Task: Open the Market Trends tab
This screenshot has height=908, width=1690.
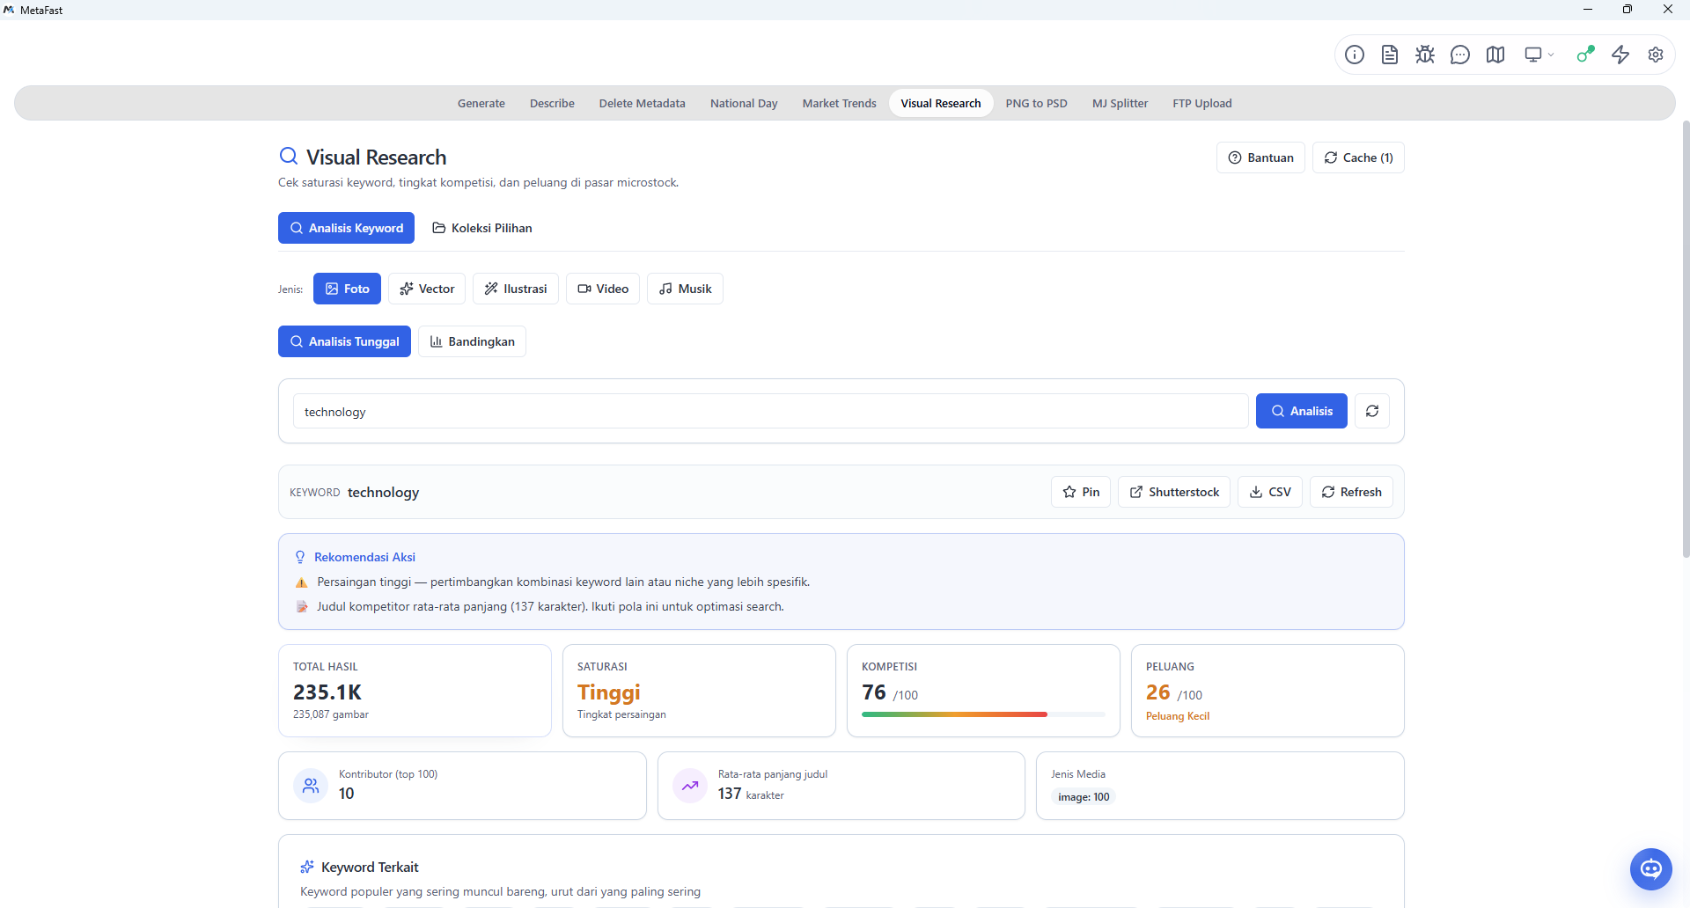Action: click(840, 103)
